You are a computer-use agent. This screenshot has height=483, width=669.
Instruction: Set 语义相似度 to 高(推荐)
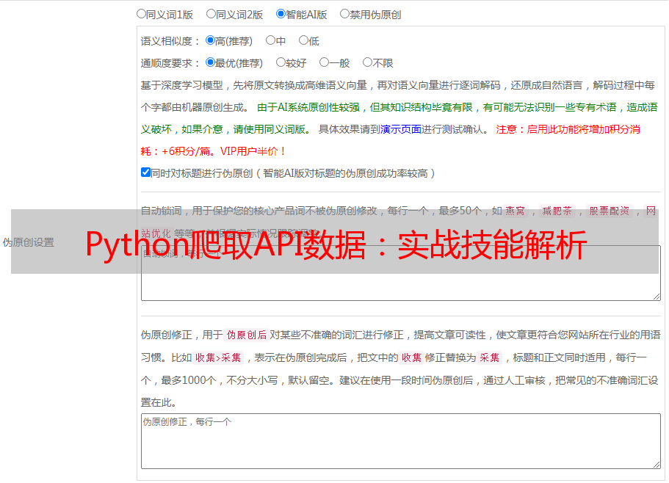click(210, 41)
